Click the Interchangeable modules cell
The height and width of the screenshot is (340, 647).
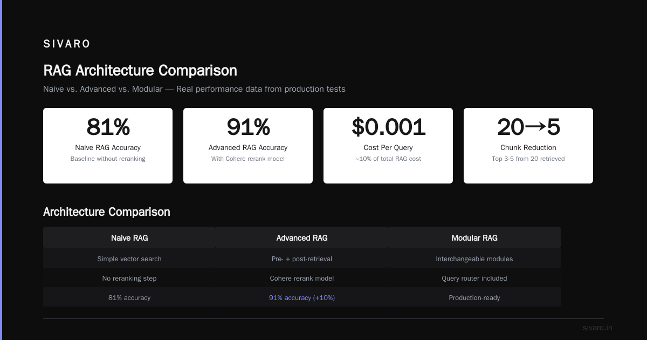coord(474,259)
